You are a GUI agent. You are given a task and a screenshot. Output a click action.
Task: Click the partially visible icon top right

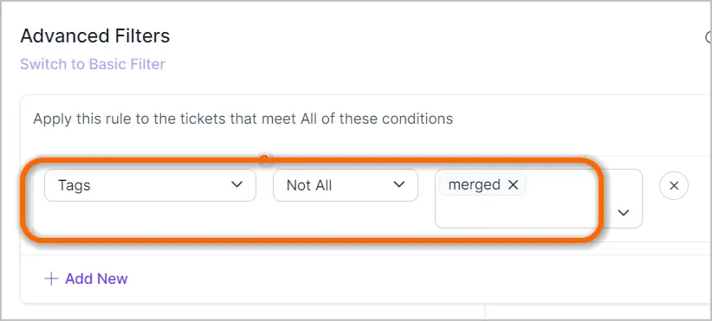708,37
